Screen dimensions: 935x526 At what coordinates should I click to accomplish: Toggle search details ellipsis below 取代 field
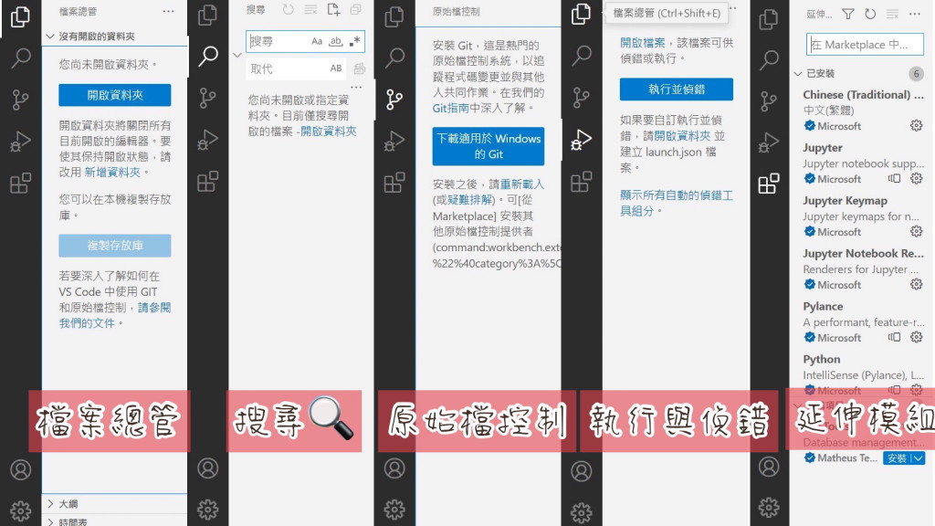coord(356,87)
